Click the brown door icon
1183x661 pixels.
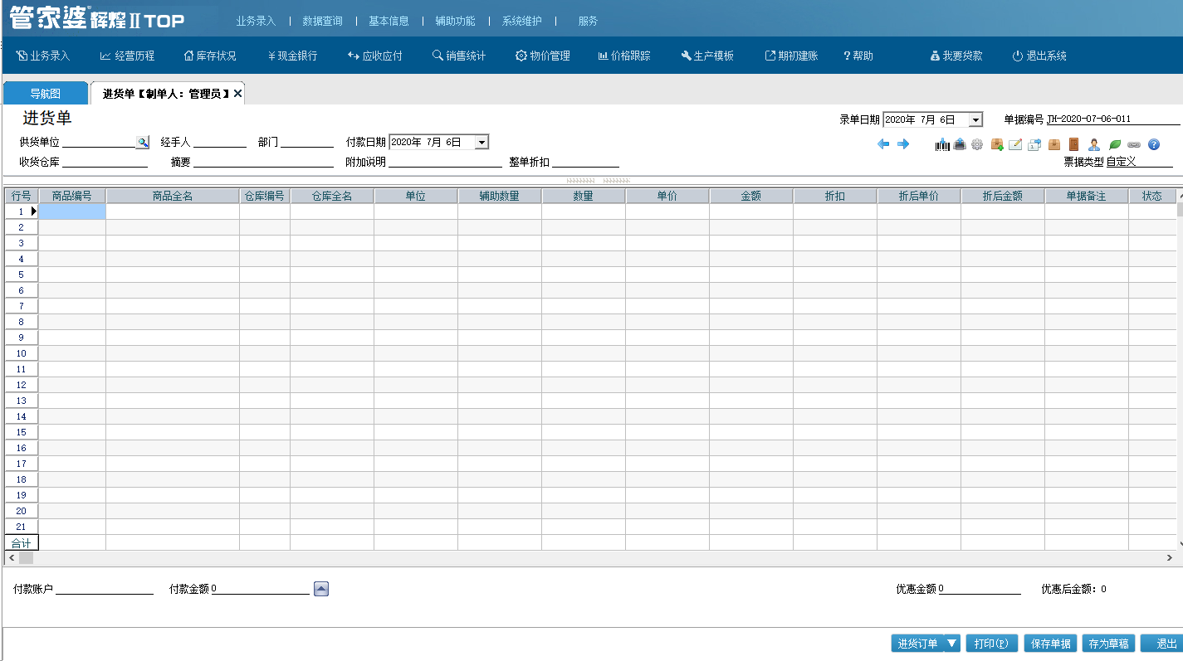point(1073,144)
